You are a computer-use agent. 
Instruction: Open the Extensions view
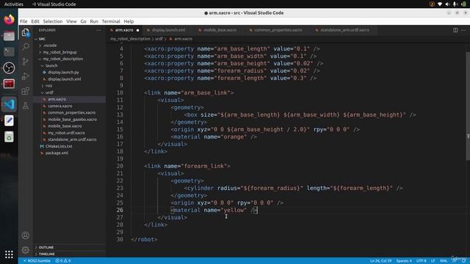[x=26, y=91]
